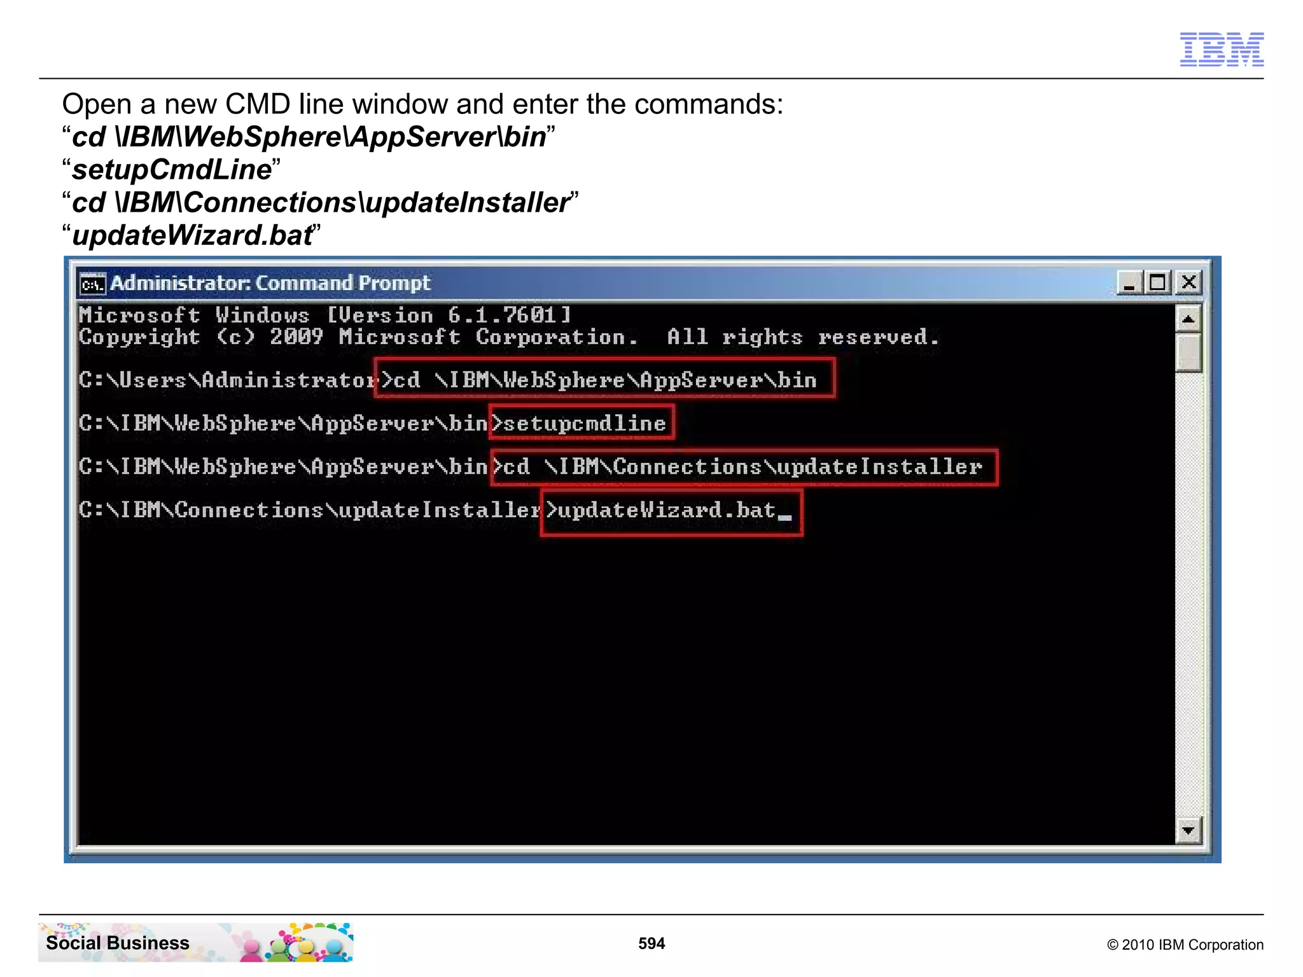The height and width of the screenshot is (977, 1303).
Task: Click the 'updateWizard.bat' command text
Action: (667, 510)
